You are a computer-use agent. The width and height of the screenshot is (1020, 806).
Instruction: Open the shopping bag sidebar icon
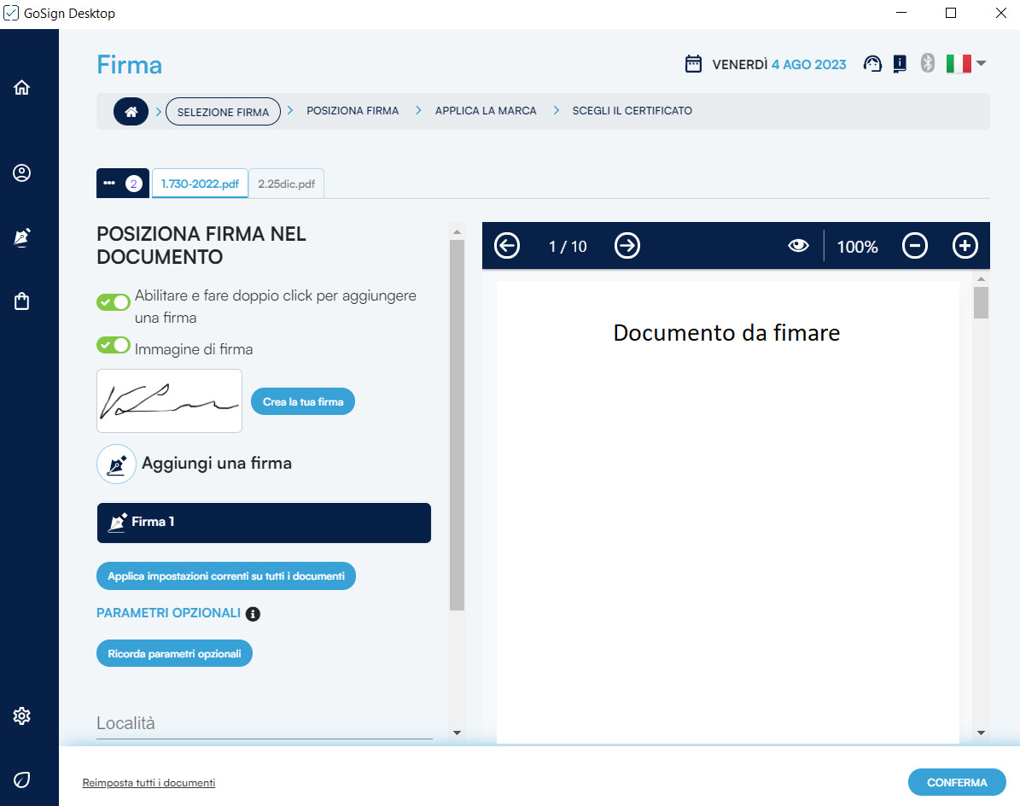tap(22, 301)
